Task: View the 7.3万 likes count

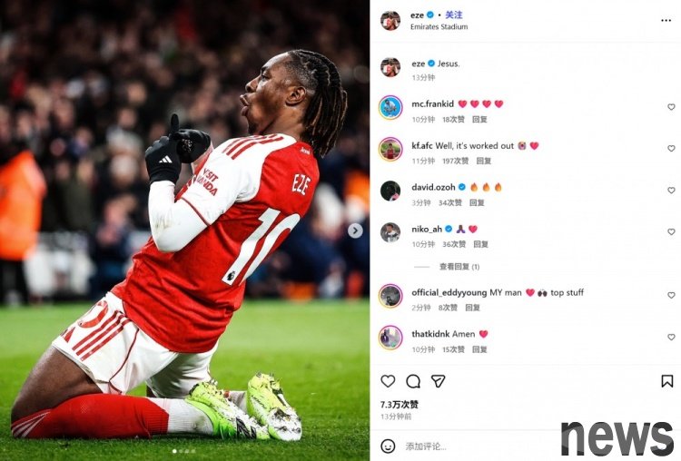Action: 400,405
